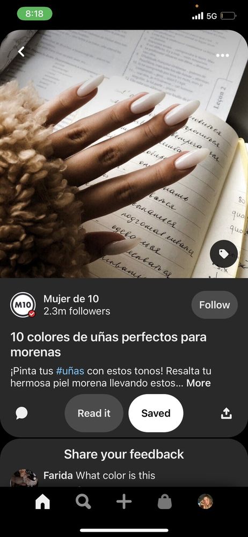Follow Mujer de 10
The image size is (248, 537).
214,305
